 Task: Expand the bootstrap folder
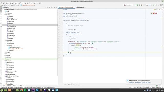[x=4, y=13]
